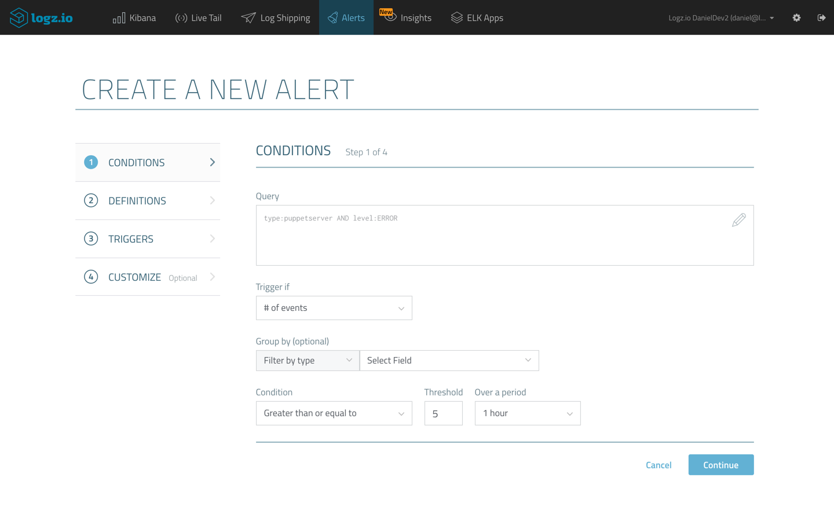This screenshot has height=521, width=834.
Task: Navigate to ELK Apps
Action: [477, 18]
